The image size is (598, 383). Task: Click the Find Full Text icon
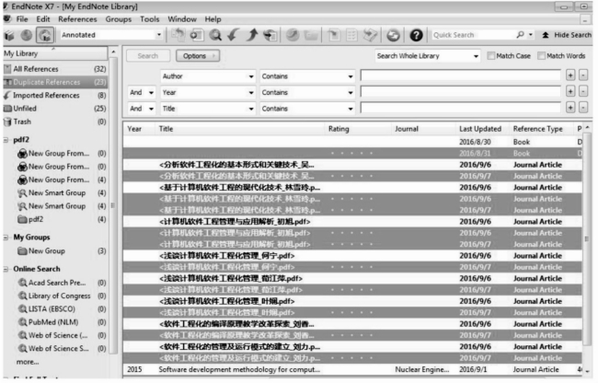270,35
